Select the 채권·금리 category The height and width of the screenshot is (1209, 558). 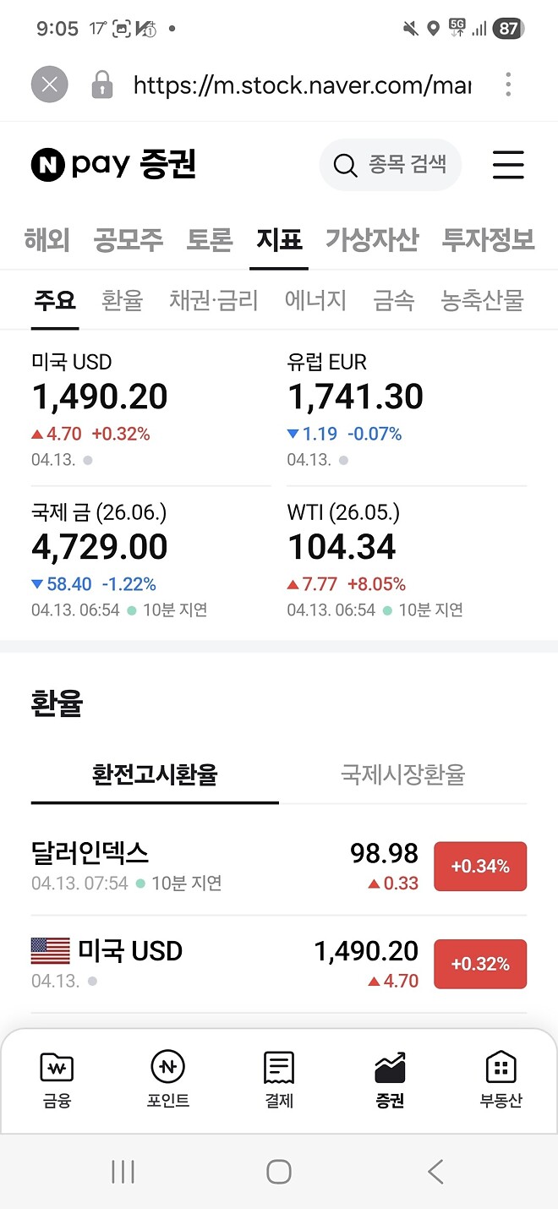point(211,300)
